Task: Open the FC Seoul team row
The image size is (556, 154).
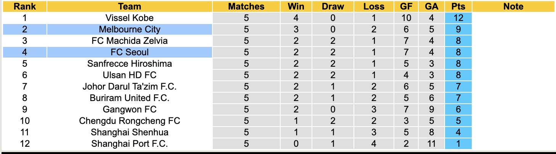Action: (x=130, y=52)
